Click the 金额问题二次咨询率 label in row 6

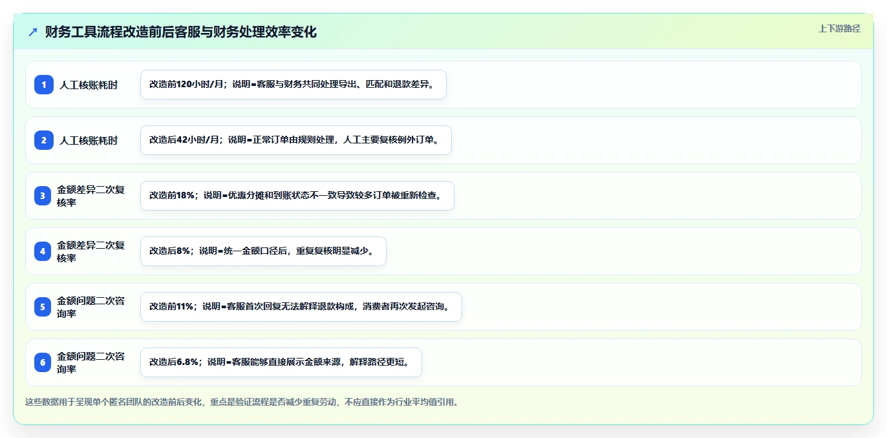pyautogui.click(x=91, y=362)
